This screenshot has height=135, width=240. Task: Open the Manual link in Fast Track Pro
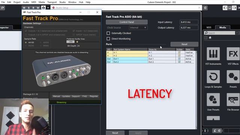pyautogui.click(x=56, y=96)
